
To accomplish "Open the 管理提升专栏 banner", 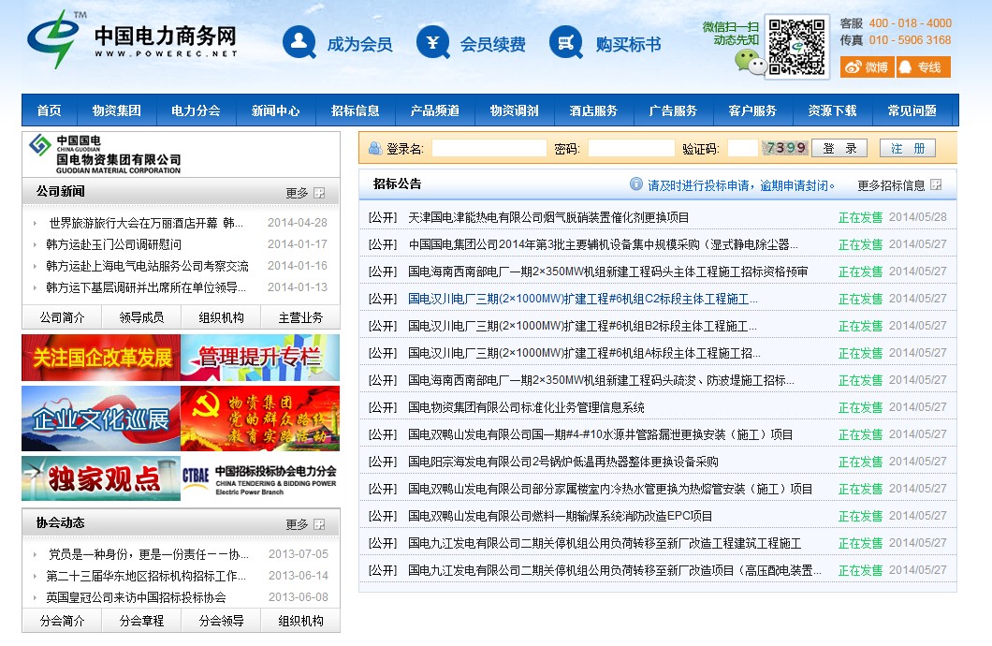I will pos(260,358).
